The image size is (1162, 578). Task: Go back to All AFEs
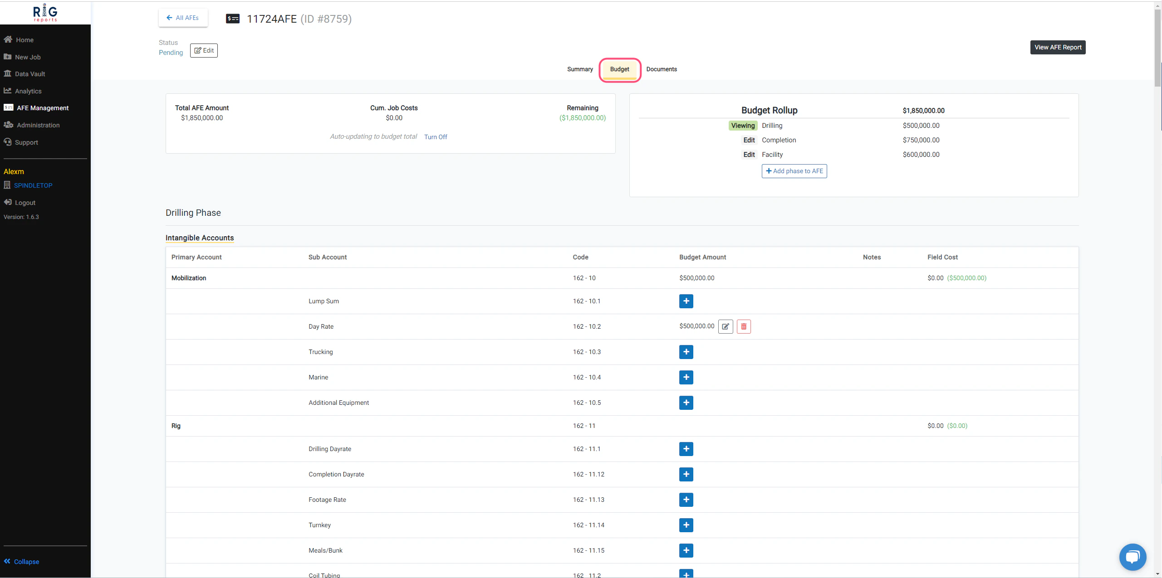(x=183, y=18)
